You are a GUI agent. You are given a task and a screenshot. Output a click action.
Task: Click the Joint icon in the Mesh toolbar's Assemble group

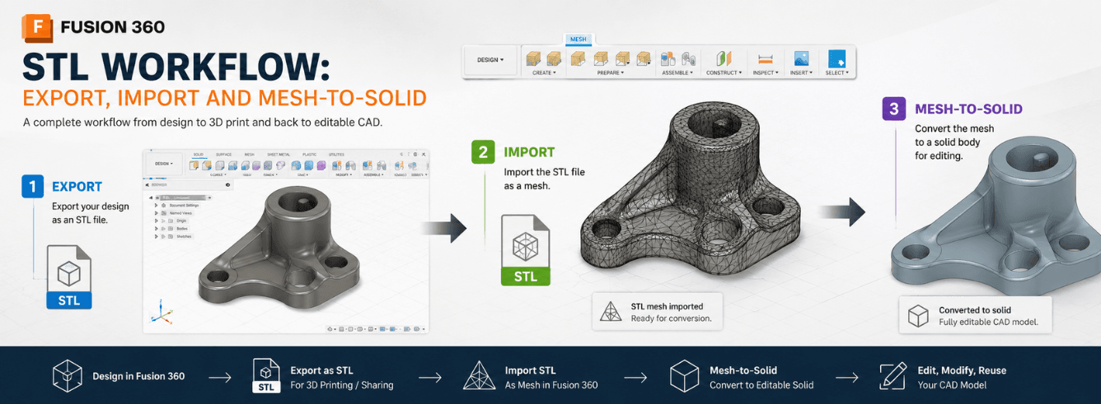click(x=689, y=58)
